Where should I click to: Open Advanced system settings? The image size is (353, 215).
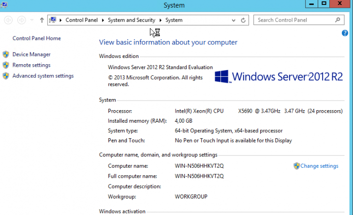pos(43,76)
